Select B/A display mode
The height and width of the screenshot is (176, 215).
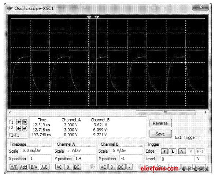[34, 167]
